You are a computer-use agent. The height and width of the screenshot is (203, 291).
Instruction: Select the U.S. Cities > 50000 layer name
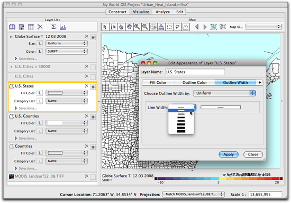coord(32,66)
